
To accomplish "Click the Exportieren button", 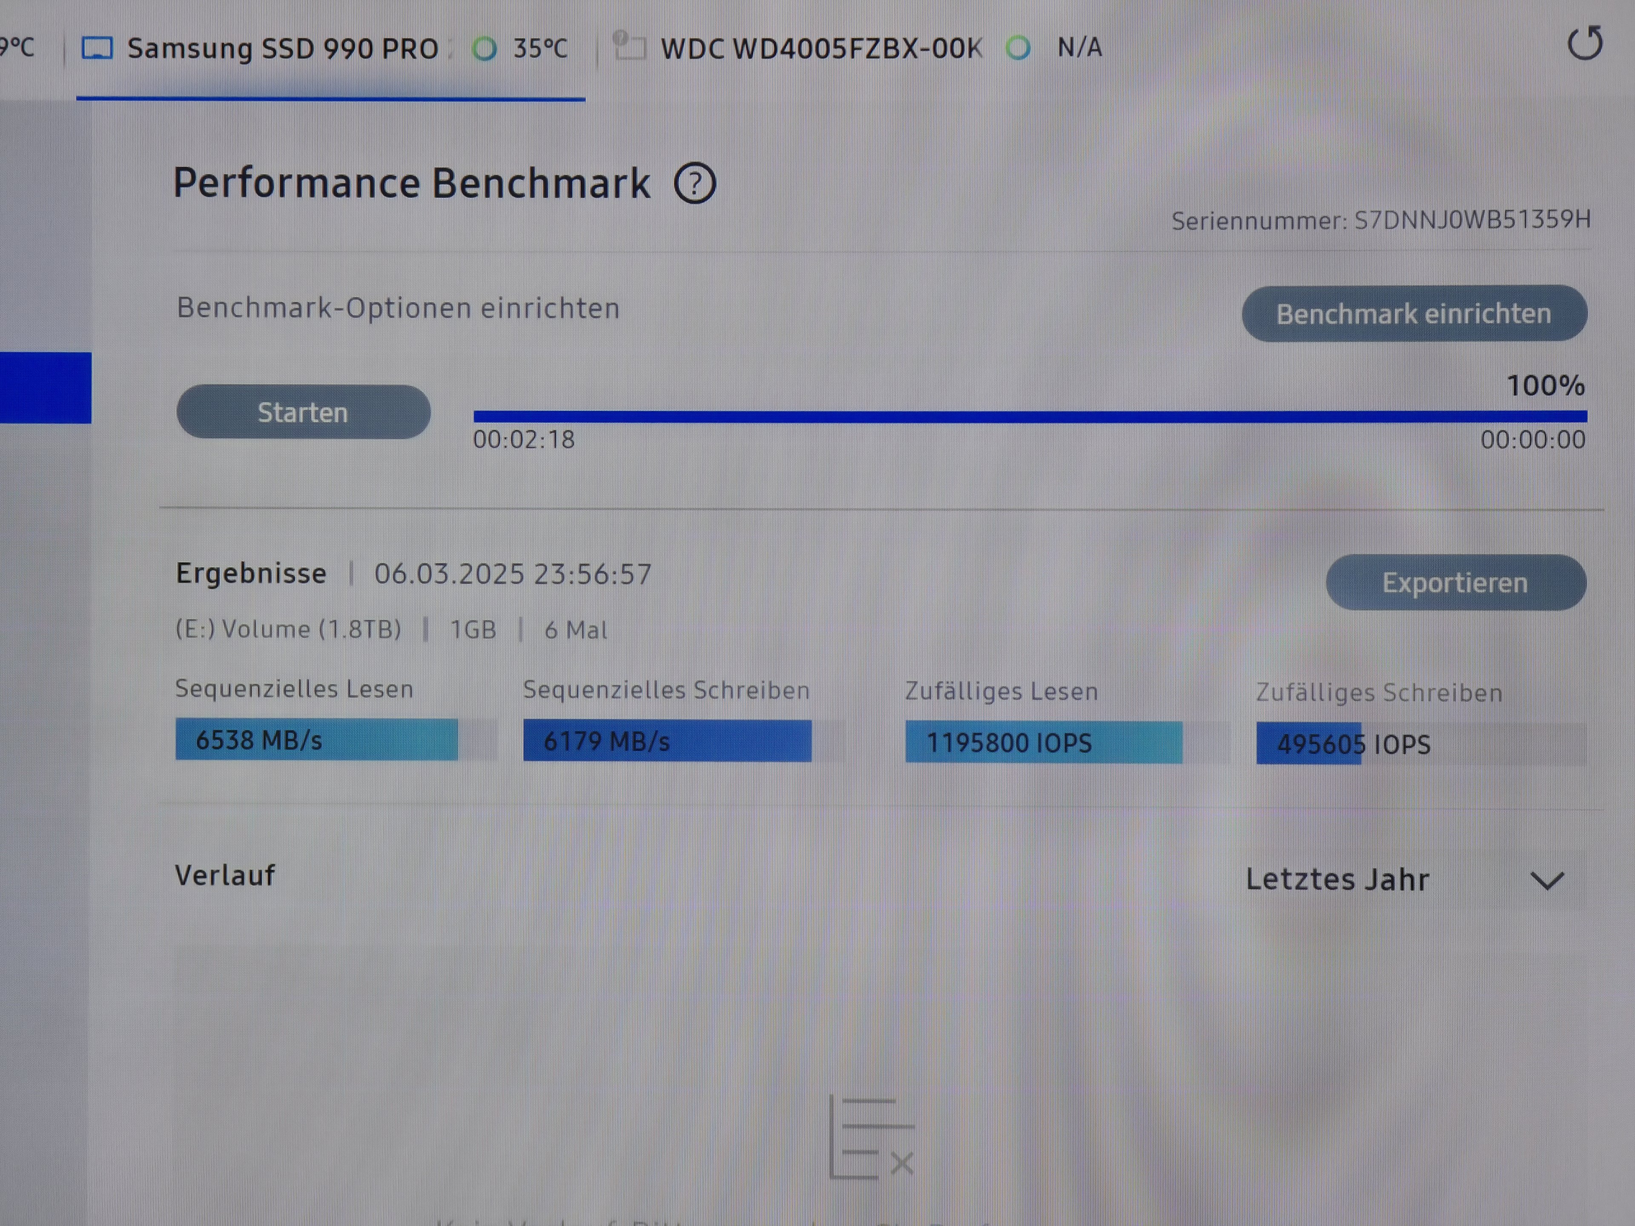I will [1454, 583].
